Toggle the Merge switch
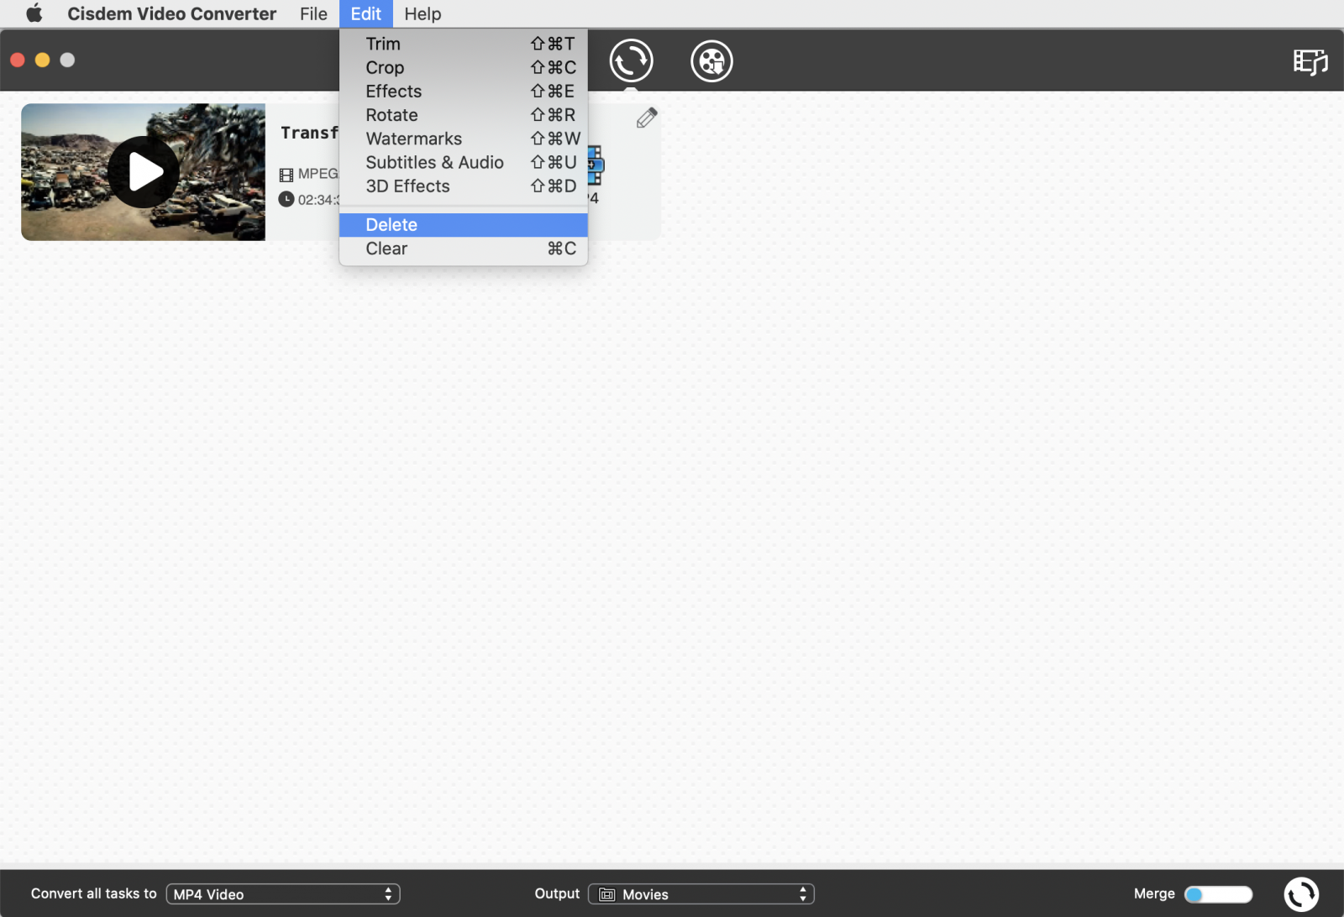The width and height of the screenshot is (1344, 917). 1218,894
